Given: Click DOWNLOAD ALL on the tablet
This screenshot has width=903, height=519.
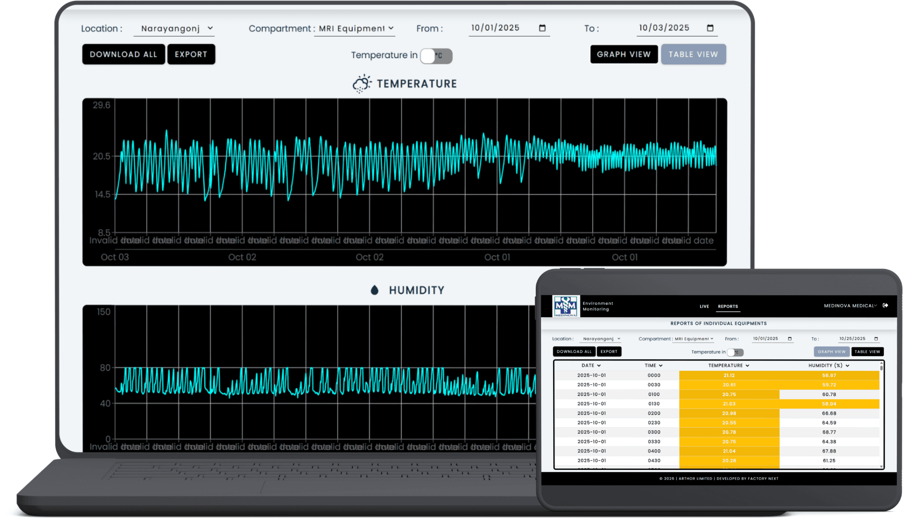Looking at the screenshot, I should pos(574,352).
